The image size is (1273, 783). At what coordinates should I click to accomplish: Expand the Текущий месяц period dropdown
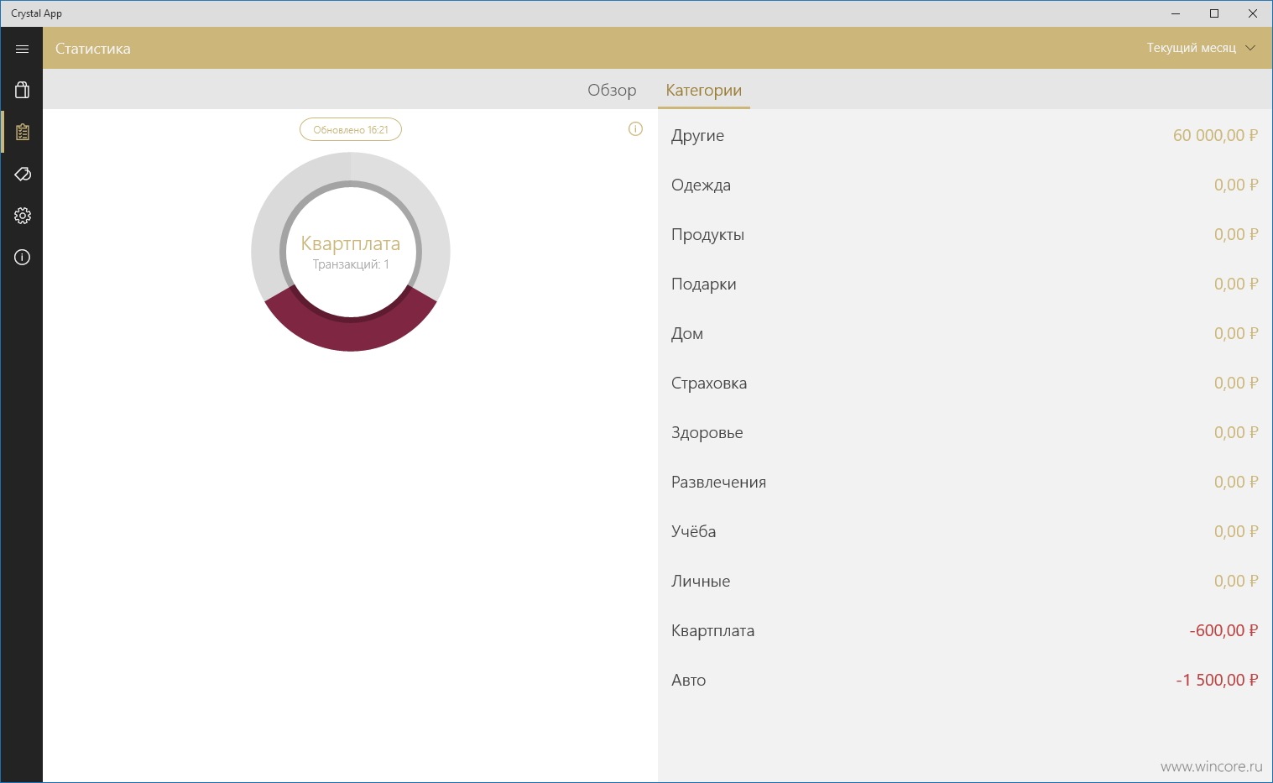(x=1201, y=48)
